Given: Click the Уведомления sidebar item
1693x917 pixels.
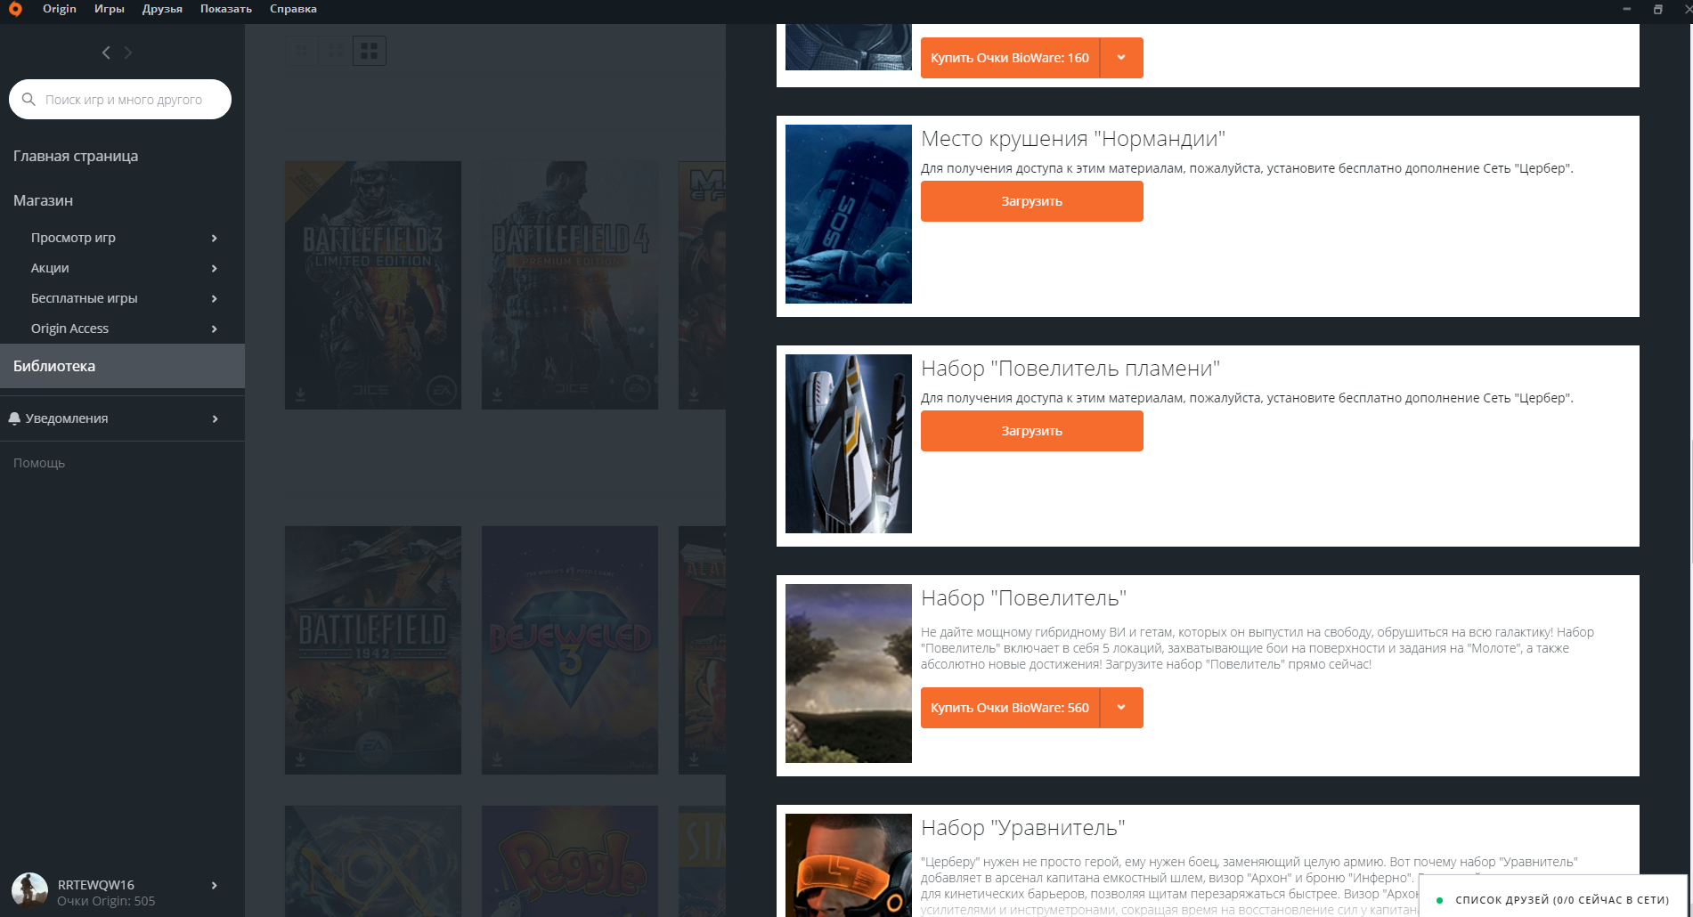Looking at the screenshot, I should (x=67, y=418).
